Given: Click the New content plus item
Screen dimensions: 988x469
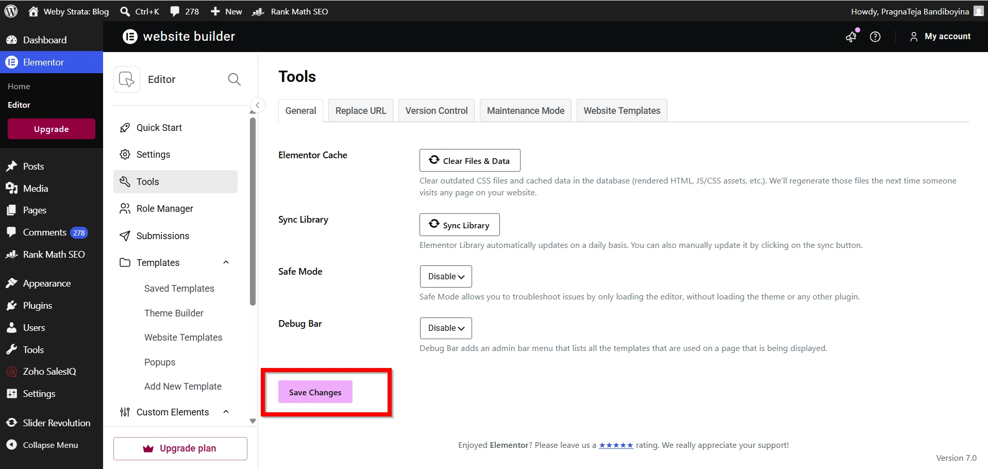Looking at the screenshot, I should tap(226, 11).
